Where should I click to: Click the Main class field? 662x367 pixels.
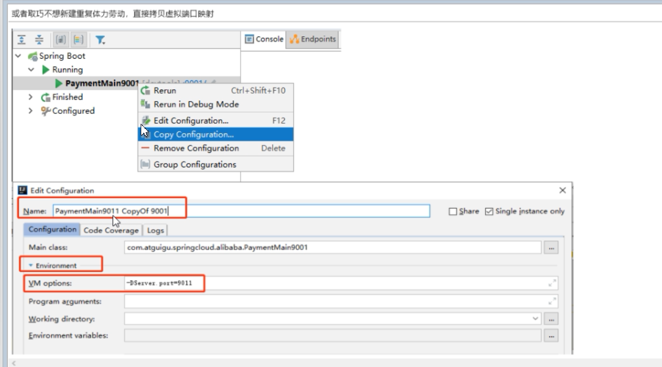coord(333,247)
